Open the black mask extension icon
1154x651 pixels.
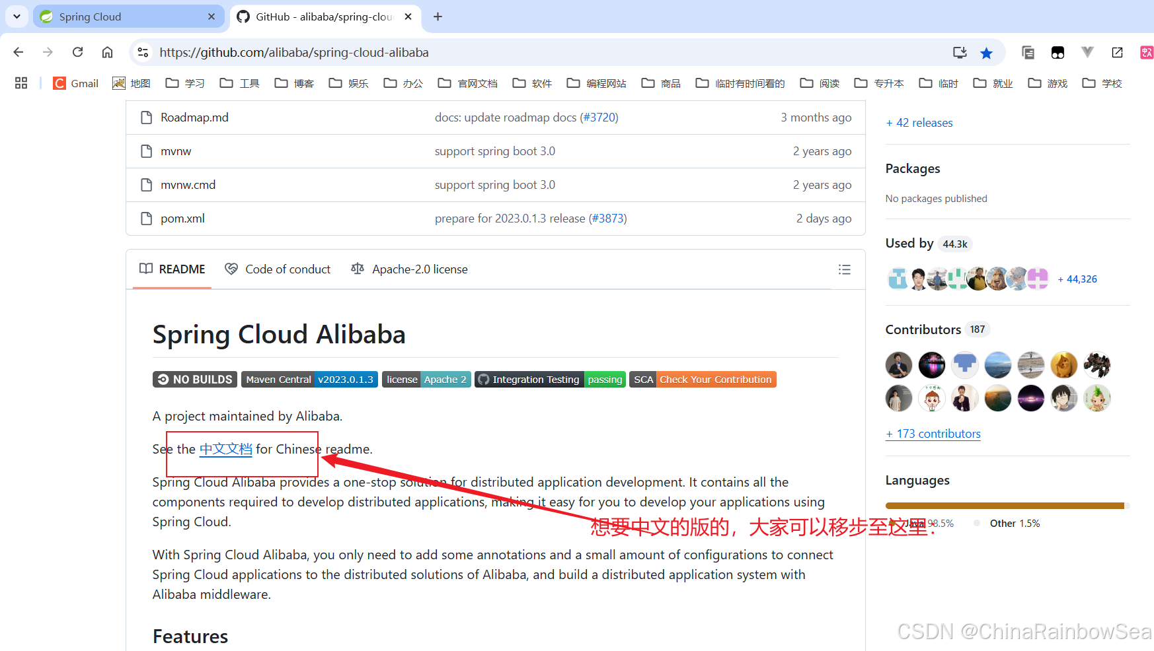[1058, 52]
